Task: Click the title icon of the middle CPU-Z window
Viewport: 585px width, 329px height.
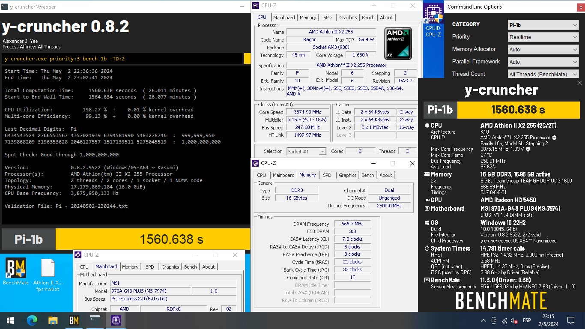Action: coord(255,163)
